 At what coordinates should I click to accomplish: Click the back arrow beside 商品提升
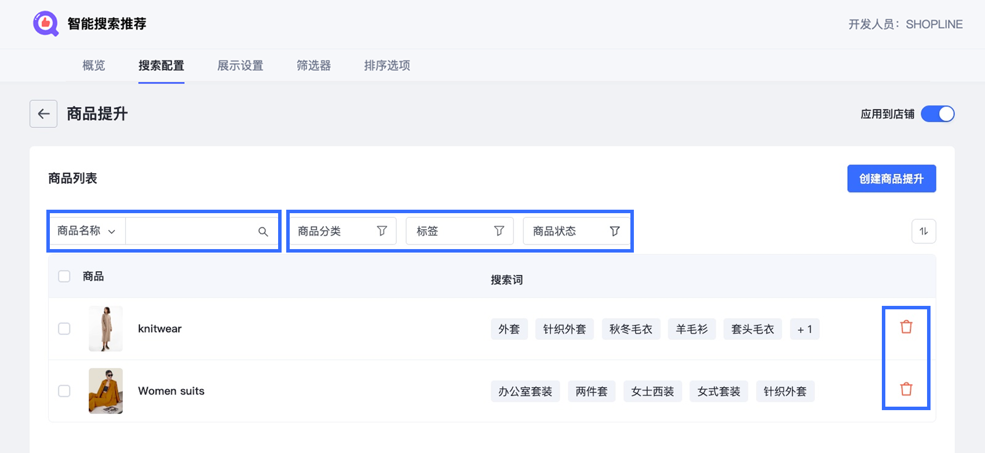click(x=43, y=114)
